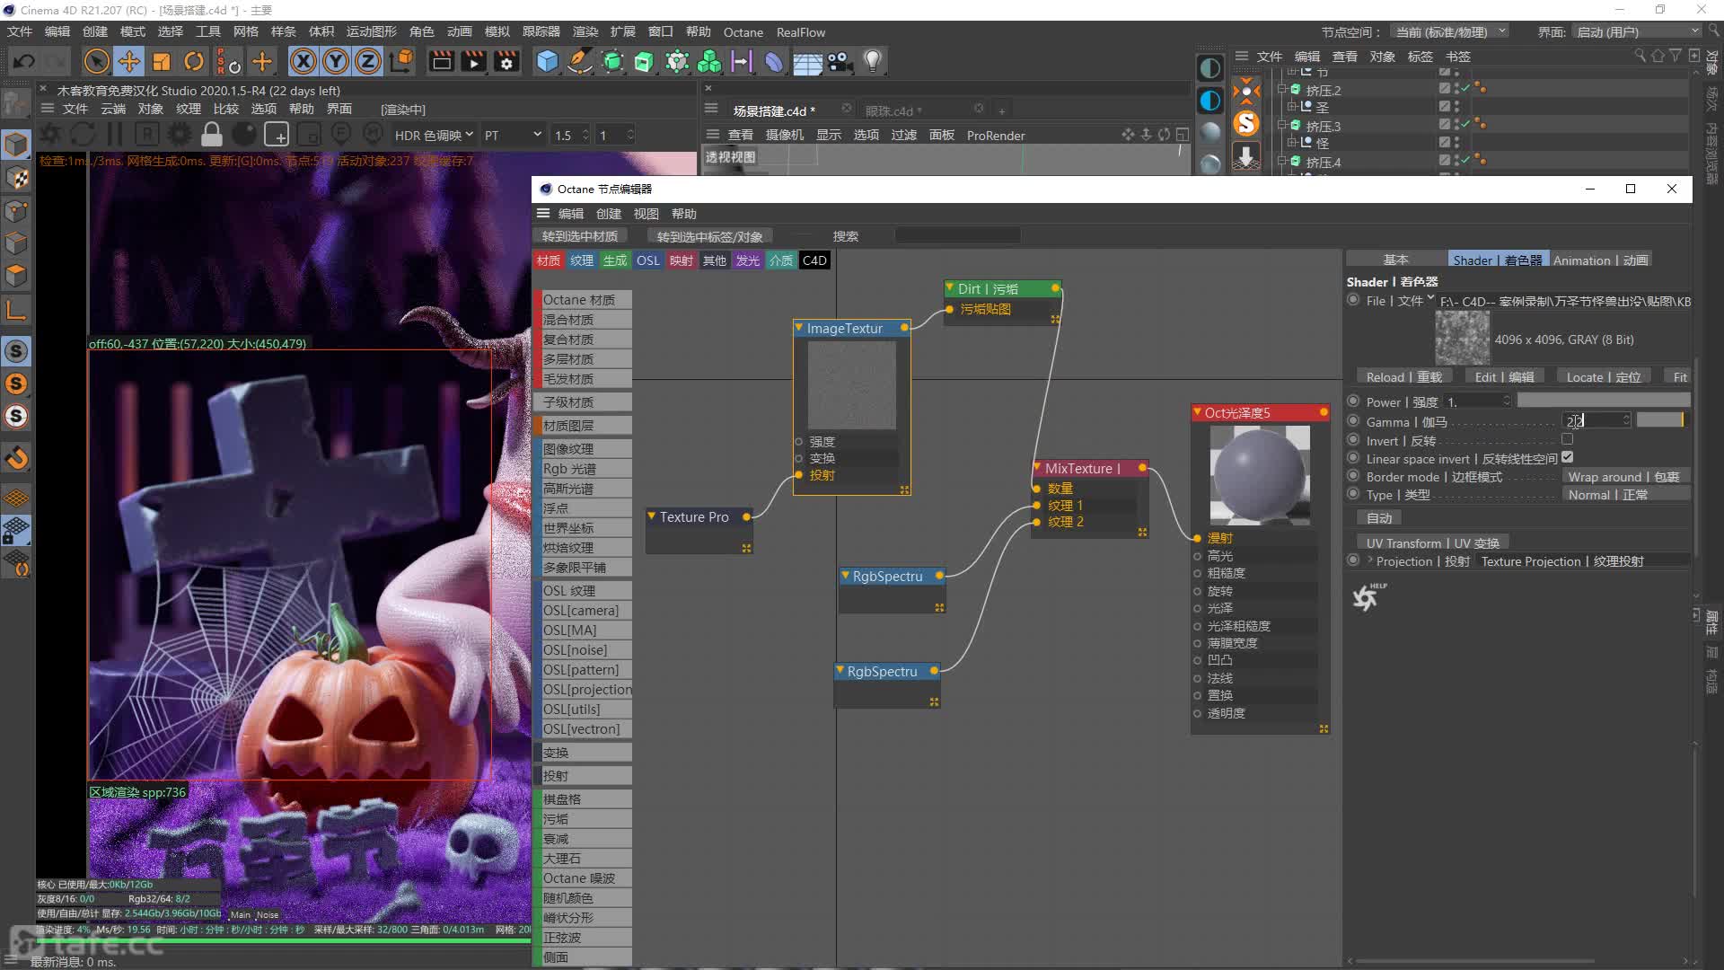Click the Undo arrow icon
Viewport: 1724px width, 970px height.
24,61
